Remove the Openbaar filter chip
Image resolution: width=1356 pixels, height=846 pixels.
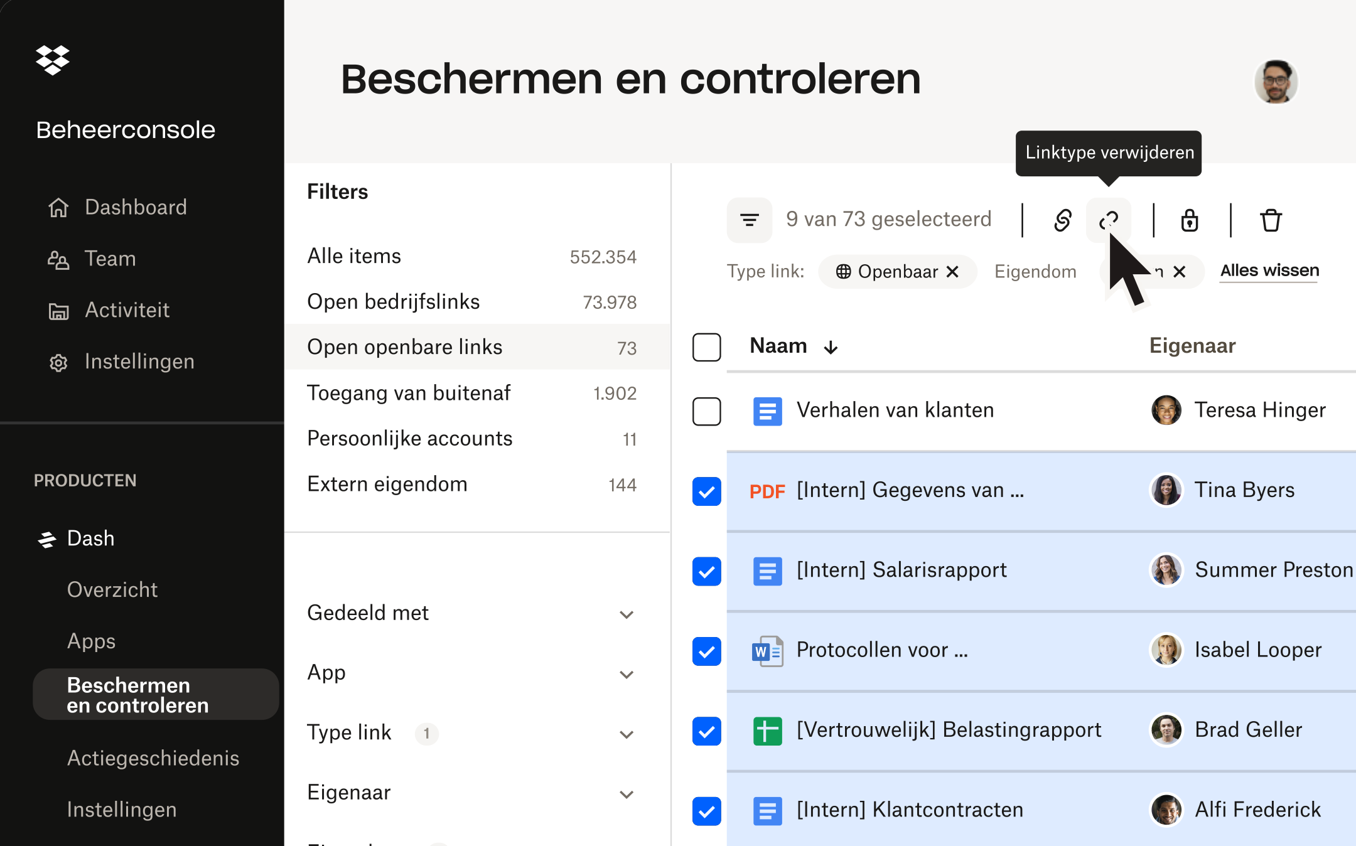(952, 271)
